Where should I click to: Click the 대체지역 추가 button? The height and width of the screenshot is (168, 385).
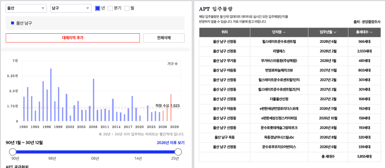pyautogui.click(x=73, y=38)
